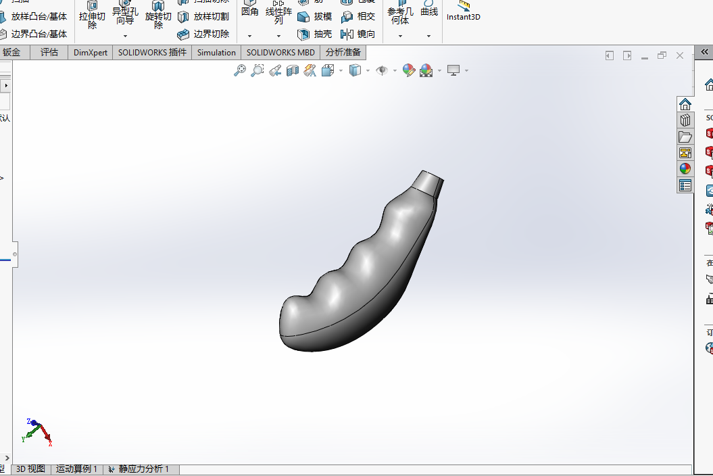This screenshot has width=713, height=476.
Task: Click the 拉伸切除 command
Action: pyautogui.click(x=92, y=15)
